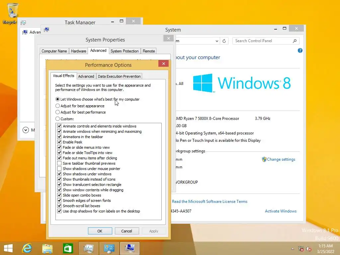This screenshot has height=255, width=340.
Task: Switch to the Control Panel taskbar button
Action: (109, 248)
